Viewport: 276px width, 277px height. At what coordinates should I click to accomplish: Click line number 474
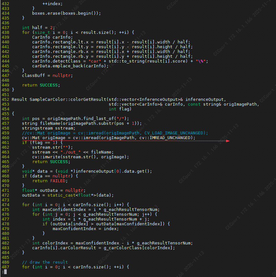(x=5, y=205)
